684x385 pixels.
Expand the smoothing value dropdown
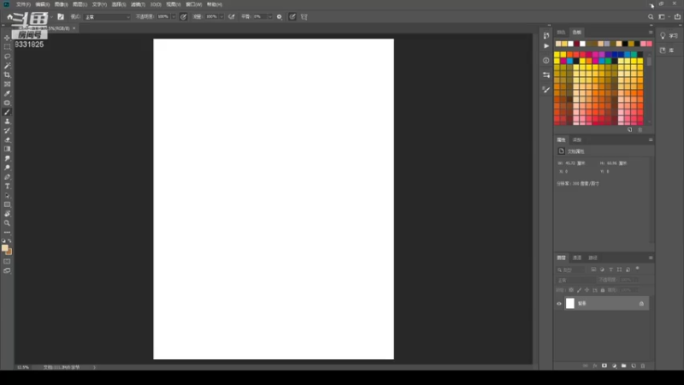[x=270, y=16]
